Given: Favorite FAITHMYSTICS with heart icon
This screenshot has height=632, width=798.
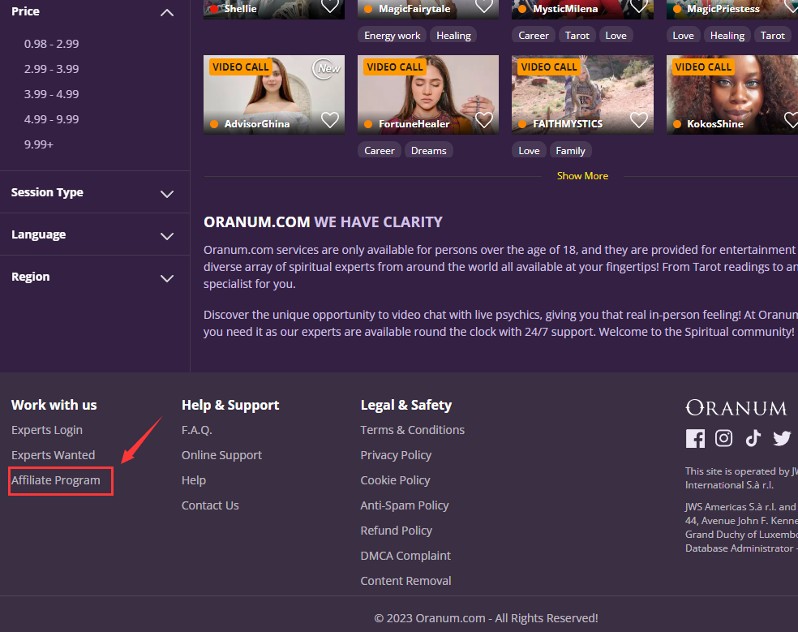Looking at the screenshot, I should pos(639,120).
